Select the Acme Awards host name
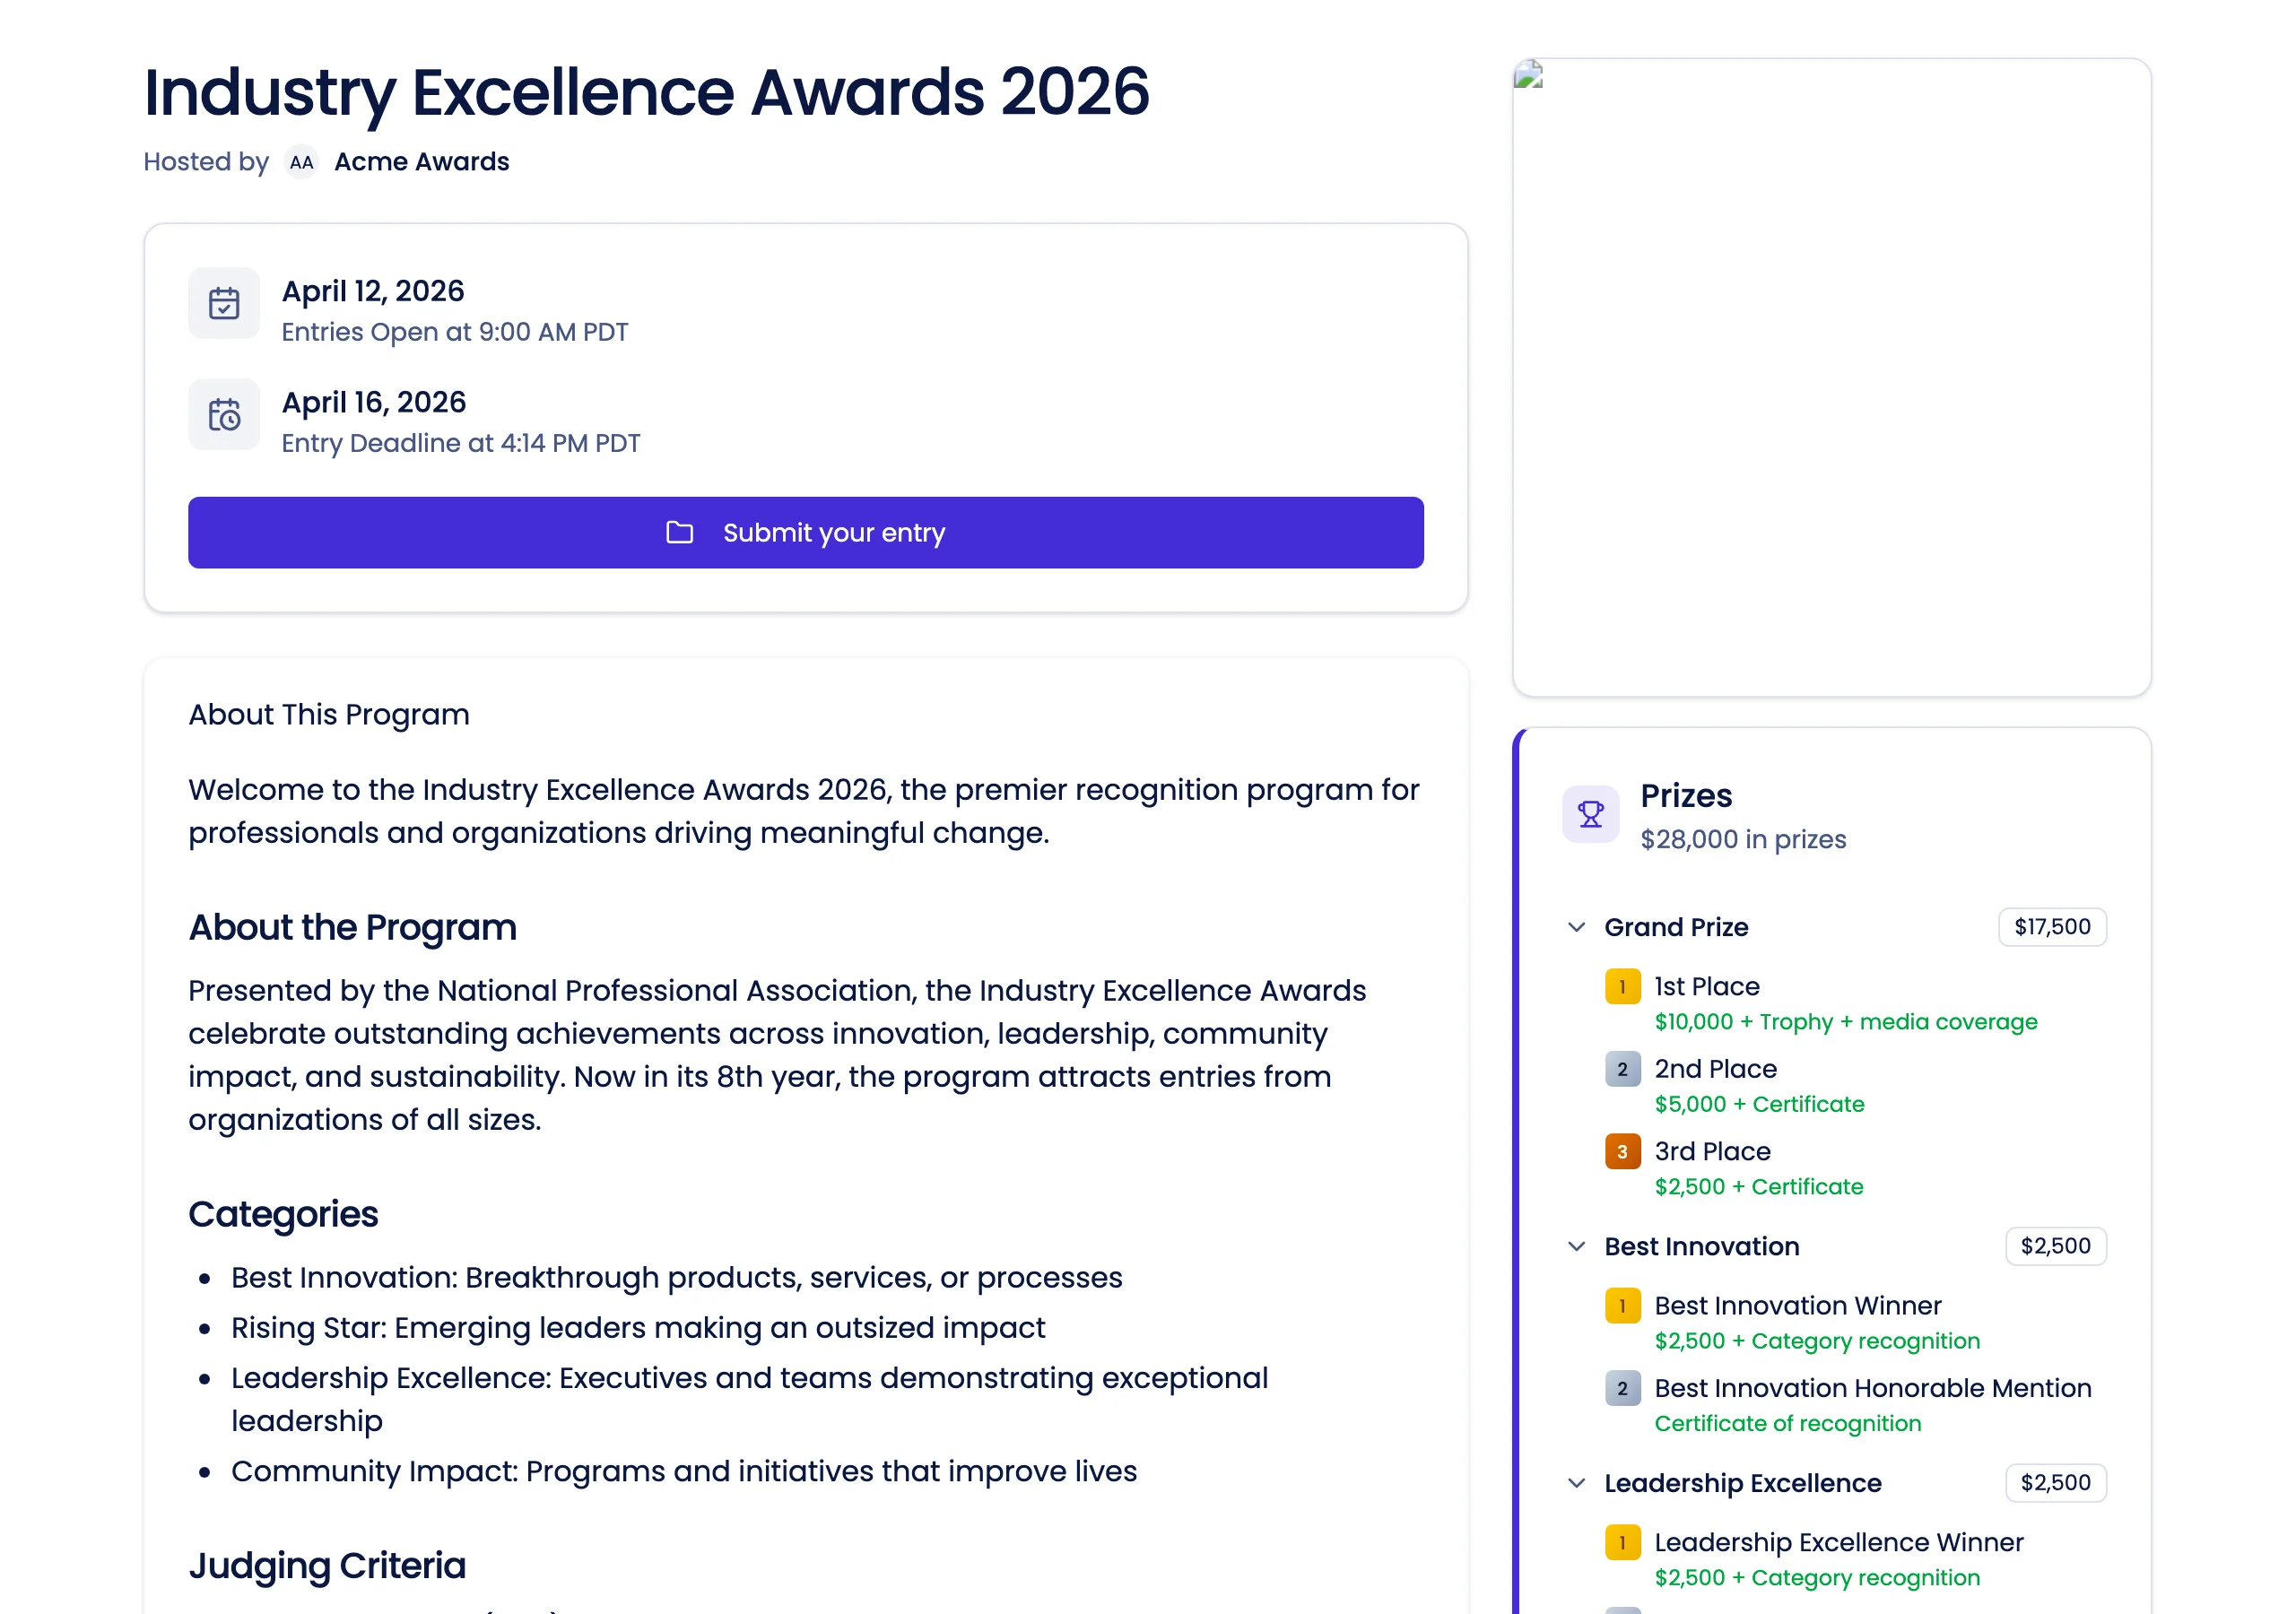The width and height of the screenshot is (2296, 1614). 421,161
